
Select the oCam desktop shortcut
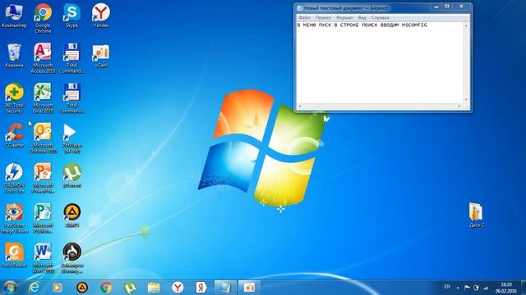point(100,56)
